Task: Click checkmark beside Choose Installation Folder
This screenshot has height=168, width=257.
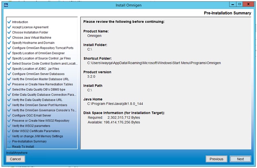Action: [9, 32]
